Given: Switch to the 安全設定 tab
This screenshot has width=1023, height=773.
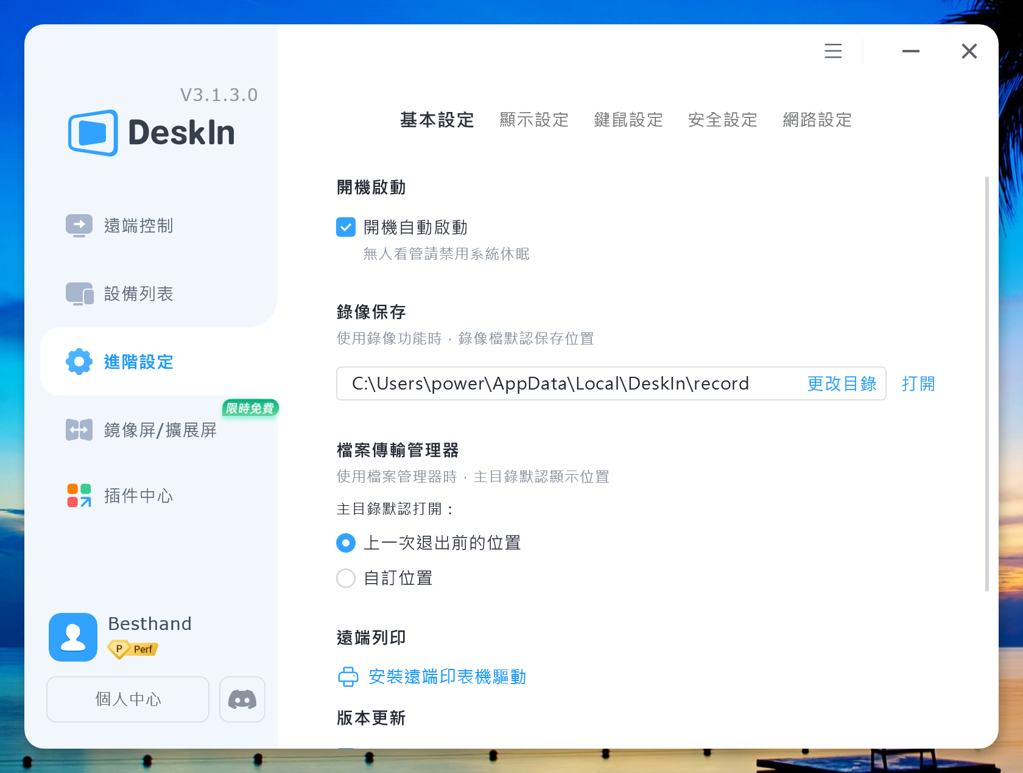Looking at the screenshot, I should [722, 120].
